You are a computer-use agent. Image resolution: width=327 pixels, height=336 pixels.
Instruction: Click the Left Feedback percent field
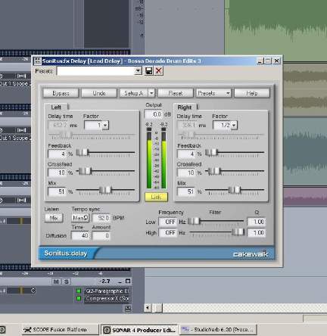click(58, 154)
